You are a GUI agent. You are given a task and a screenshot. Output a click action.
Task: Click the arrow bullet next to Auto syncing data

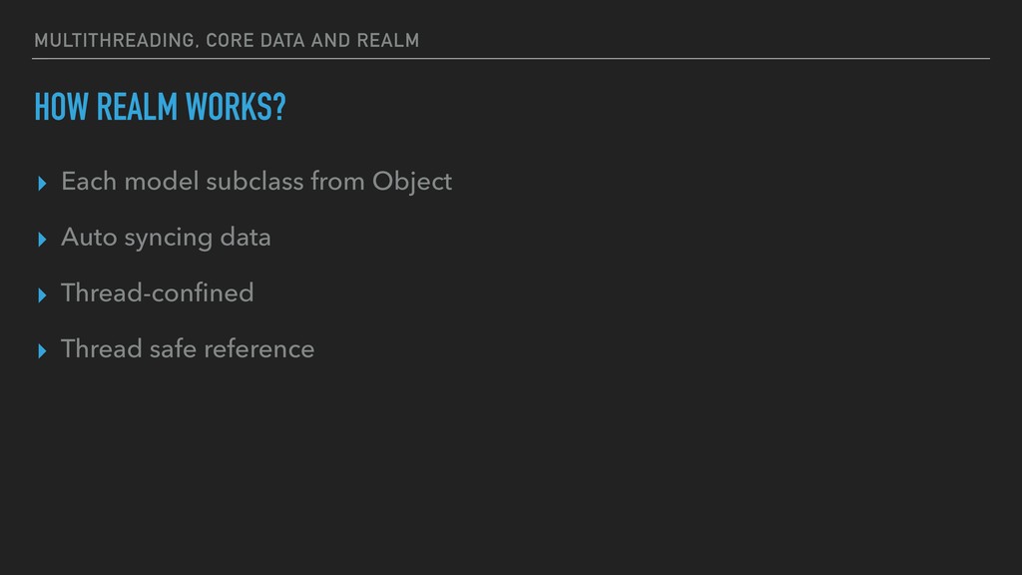(42, 240)
